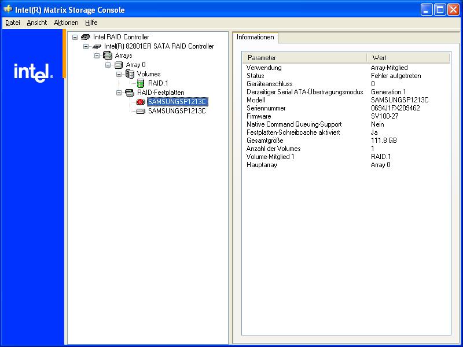Click the Arrays stacked-disks icon
The width and height of the screenshot is (463, 347).
click(108, 56)
